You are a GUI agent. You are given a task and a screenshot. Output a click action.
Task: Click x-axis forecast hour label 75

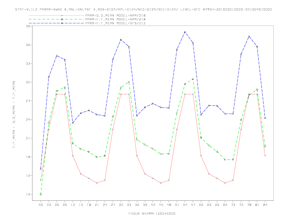click(x=241, y=205)
